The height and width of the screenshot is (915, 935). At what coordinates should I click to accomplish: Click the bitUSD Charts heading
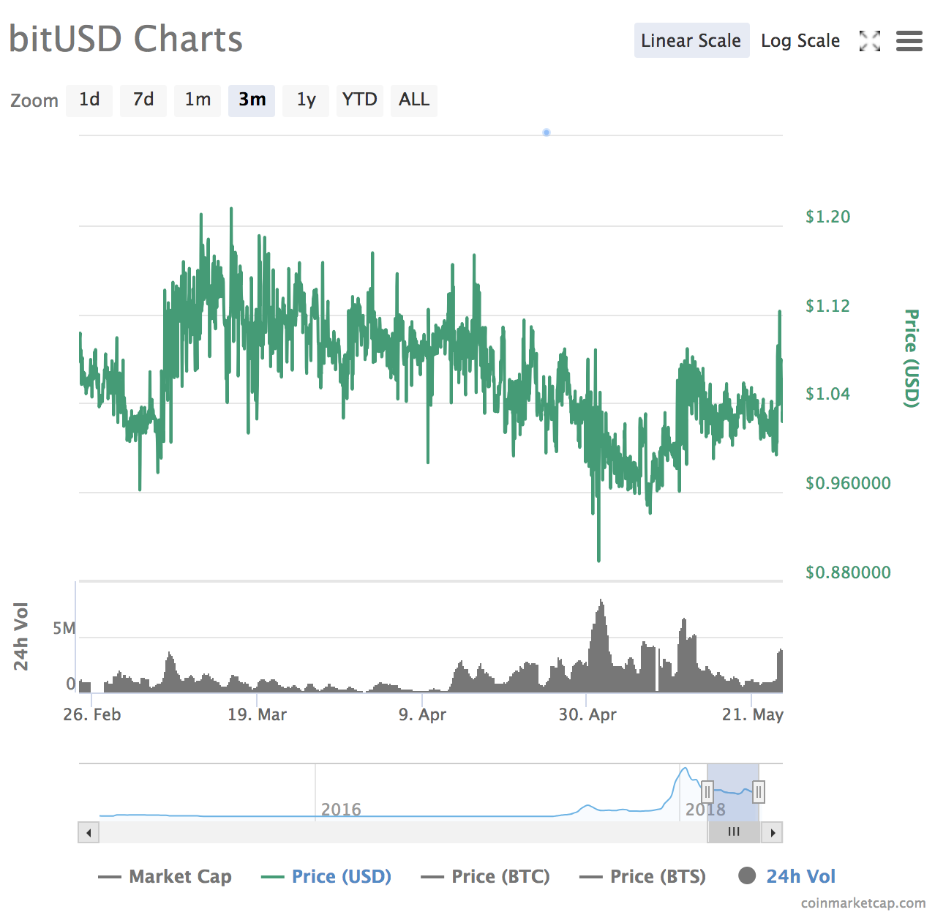click(125, 39)
